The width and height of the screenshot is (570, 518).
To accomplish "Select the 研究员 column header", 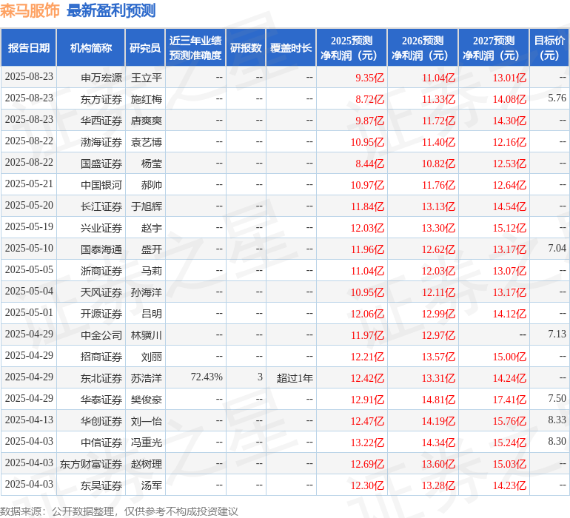I will coord(145,48).
